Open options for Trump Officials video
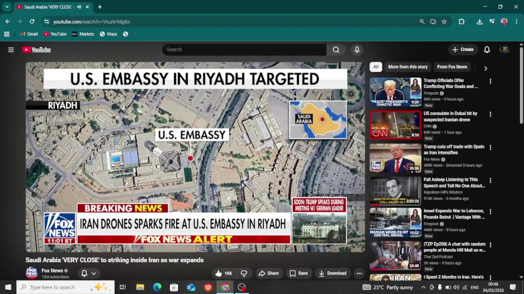The width and height of the screenshot is (524, 294). click(490, 81)
